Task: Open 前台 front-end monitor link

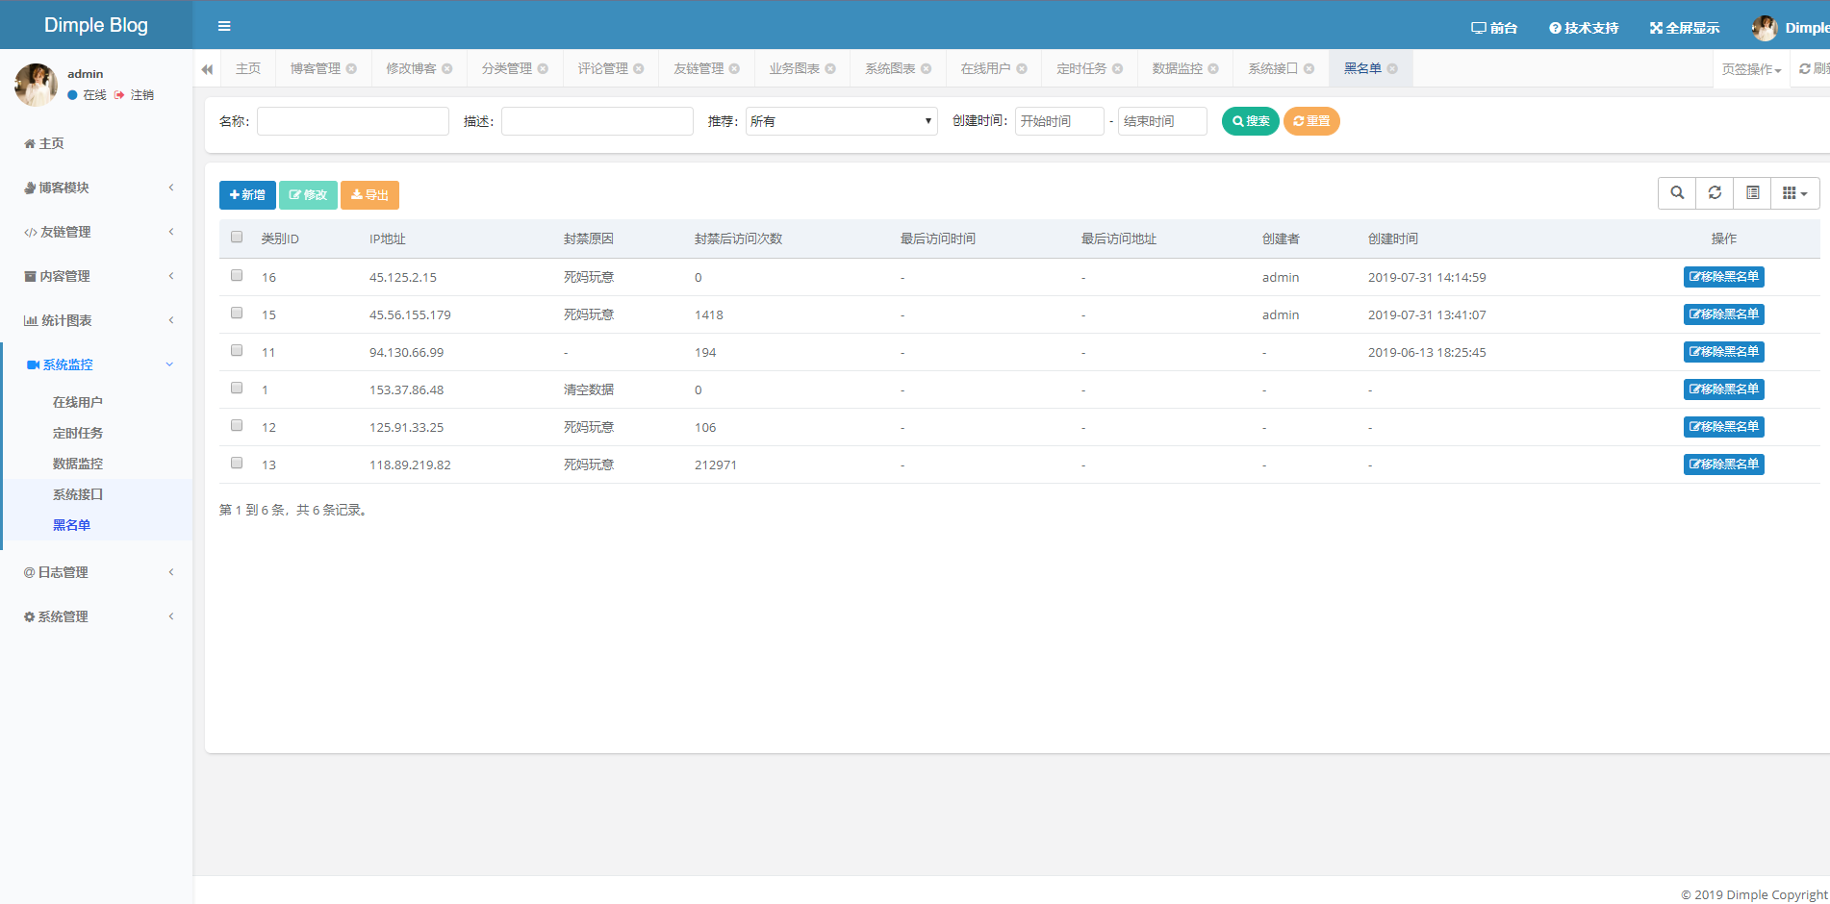Action: click(x=1494, y=28)
